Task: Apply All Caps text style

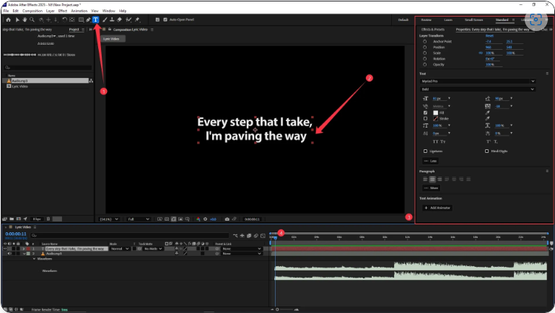Action: (x=435, y=141)
